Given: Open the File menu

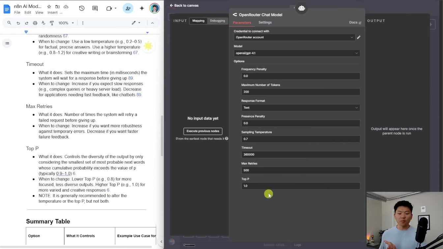Looking at the screenshot, I should [x=17, y=13].
